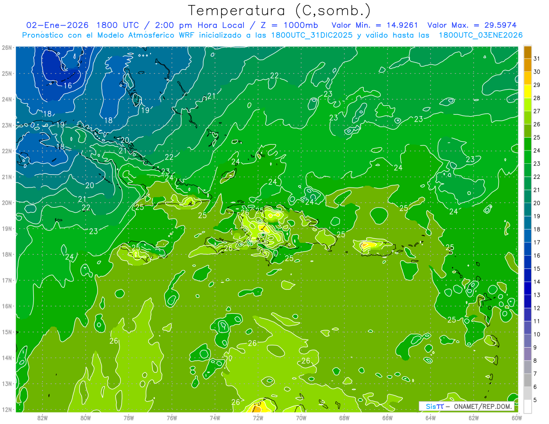Click the dark blue legend band between 13 and 14
Image resolution: width=549 pixels, height=424 pixels.
tap(527, 288)
